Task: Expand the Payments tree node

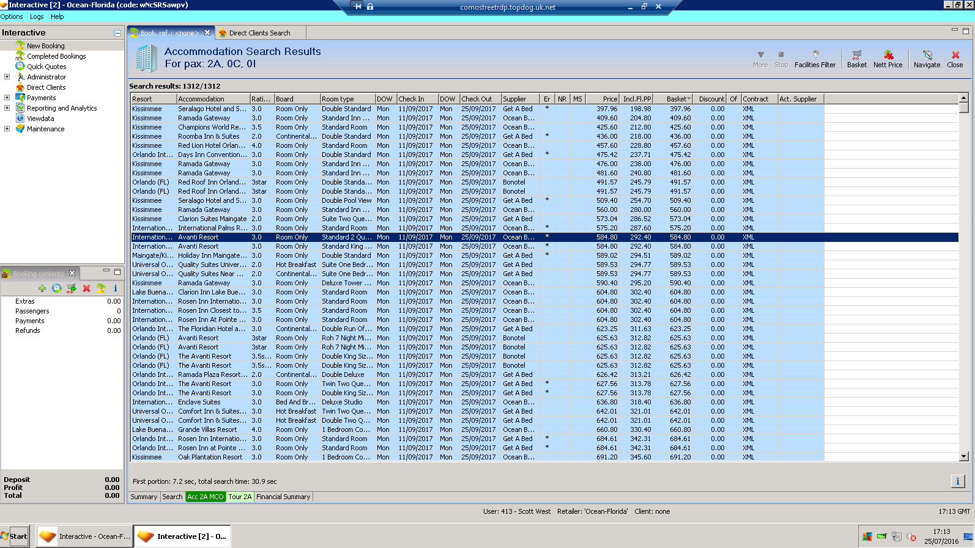Action: tap(7, 98)
